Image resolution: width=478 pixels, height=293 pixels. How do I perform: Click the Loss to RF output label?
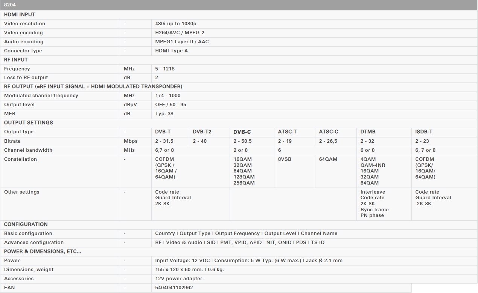click(26, 78)
